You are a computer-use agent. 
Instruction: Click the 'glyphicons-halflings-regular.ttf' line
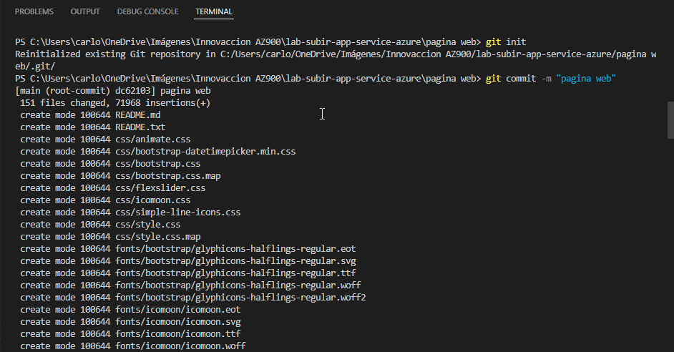(188, 273)
